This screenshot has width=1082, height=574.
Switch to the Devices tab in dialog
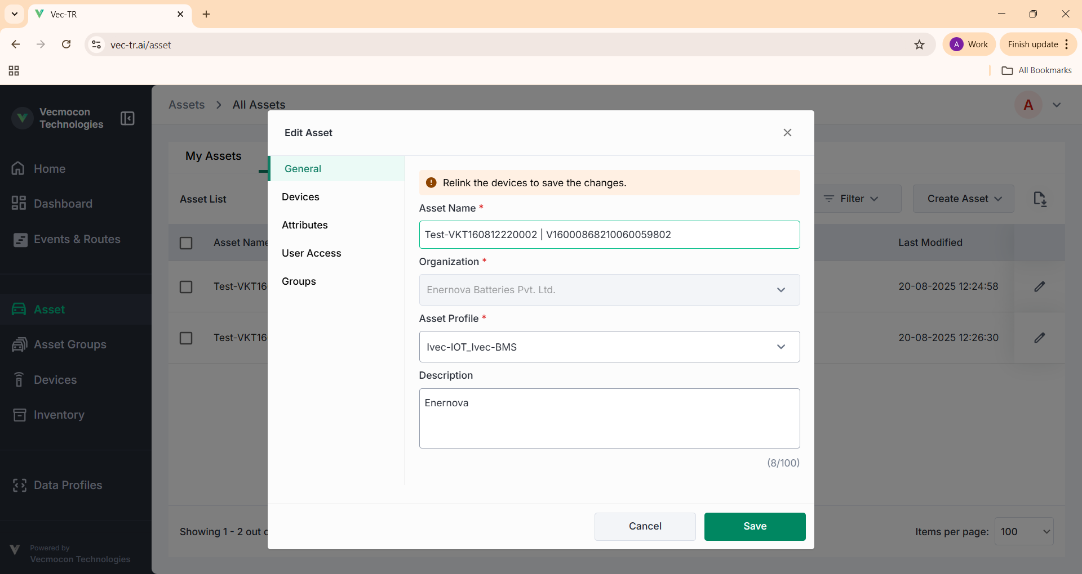pos(300,197)
